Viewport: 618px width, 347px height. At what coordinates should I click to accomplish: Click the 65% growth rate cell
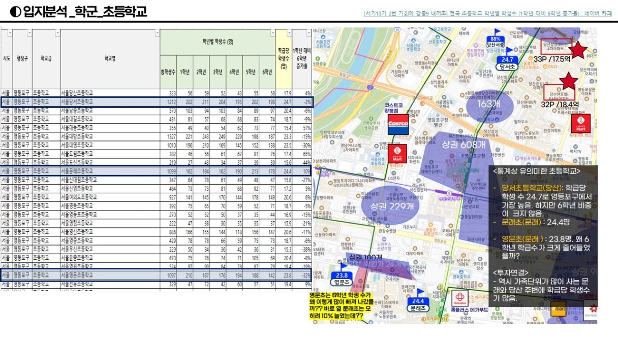click(x=301, y=154)
